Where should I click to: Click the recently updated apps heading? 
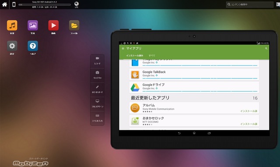click(x=150, y=98)
